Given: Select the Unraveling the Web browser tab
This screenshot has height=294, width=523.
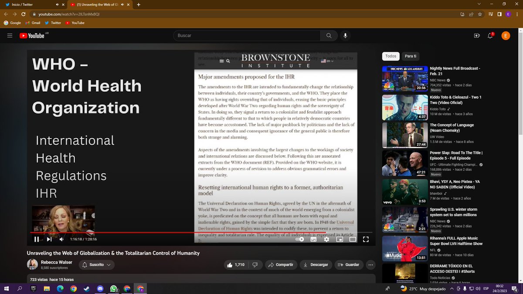Looking at the screenshot, I should click(x=99, y=4).
